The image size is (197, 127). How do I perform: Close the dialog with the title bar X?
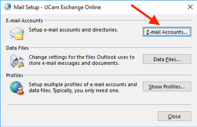click(190, 7)
